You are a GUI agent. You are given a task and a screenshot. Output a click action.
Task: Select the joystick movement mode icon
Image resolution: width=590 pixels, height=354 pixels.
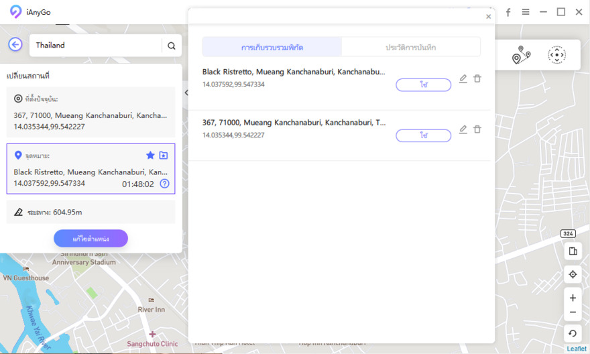[556, 55]
